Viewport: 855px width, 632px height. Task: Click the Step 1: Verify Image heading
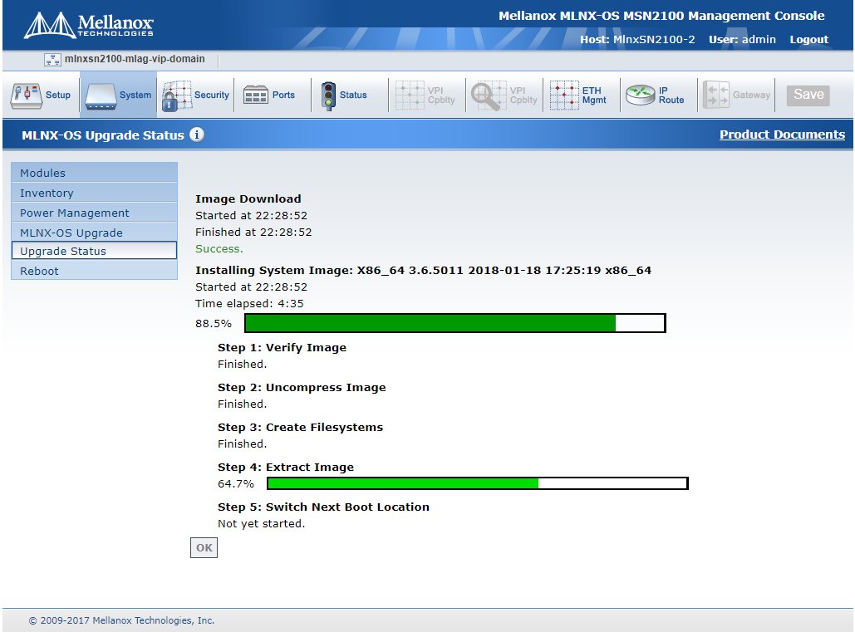click(x=282, y=348)
